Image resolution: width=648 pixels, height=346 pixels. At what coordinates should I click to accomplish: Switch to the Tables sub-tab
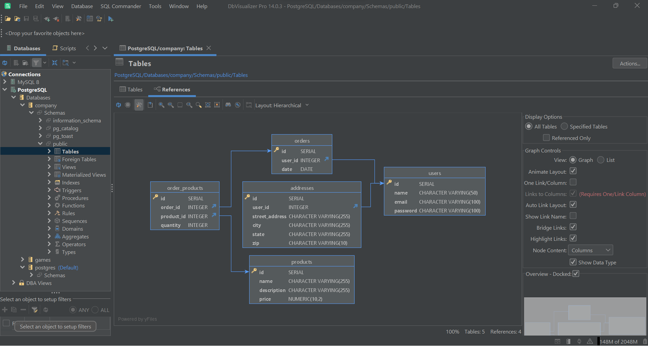pyautogui.click(x=131, y=89)
